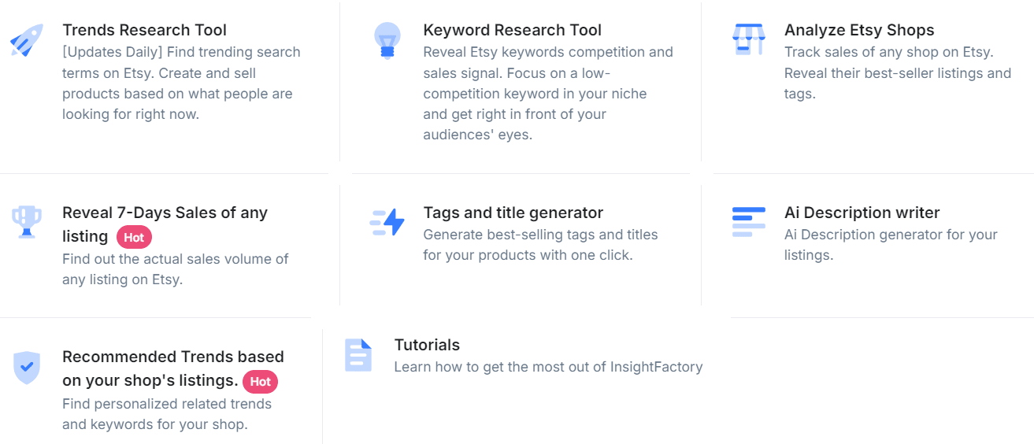Click the shield checkmark Recommended Trends icon
Screen dimensions: 1034x444
pyautogui.click(x=27, y=367)
